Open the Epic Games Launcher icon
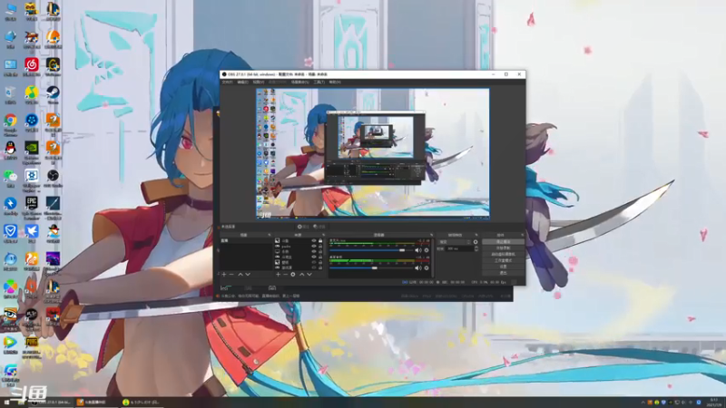The height and width of the screenshot is (408, 726). click(32, 204)
